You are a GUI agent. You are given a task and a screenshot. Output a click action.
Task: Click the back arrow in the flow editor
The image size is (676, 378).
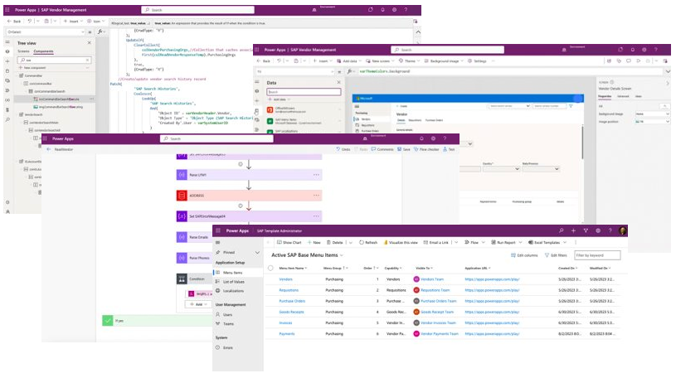click(x=48, y=149)
